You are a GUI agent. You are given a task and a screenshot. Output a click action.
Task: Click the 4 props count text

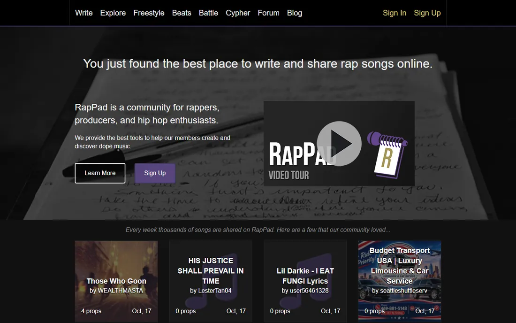tap(91, 311)
